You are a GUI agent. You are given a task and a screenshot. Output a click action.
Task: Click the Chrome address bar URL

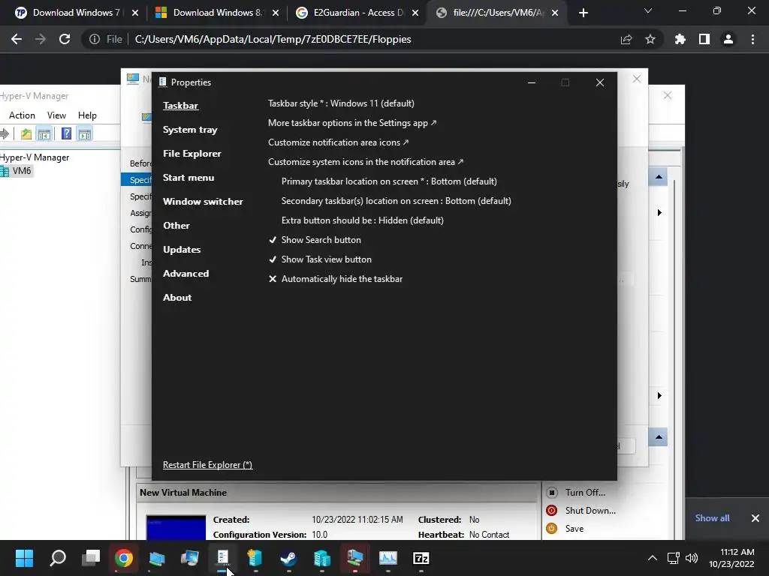coord(273,39)
